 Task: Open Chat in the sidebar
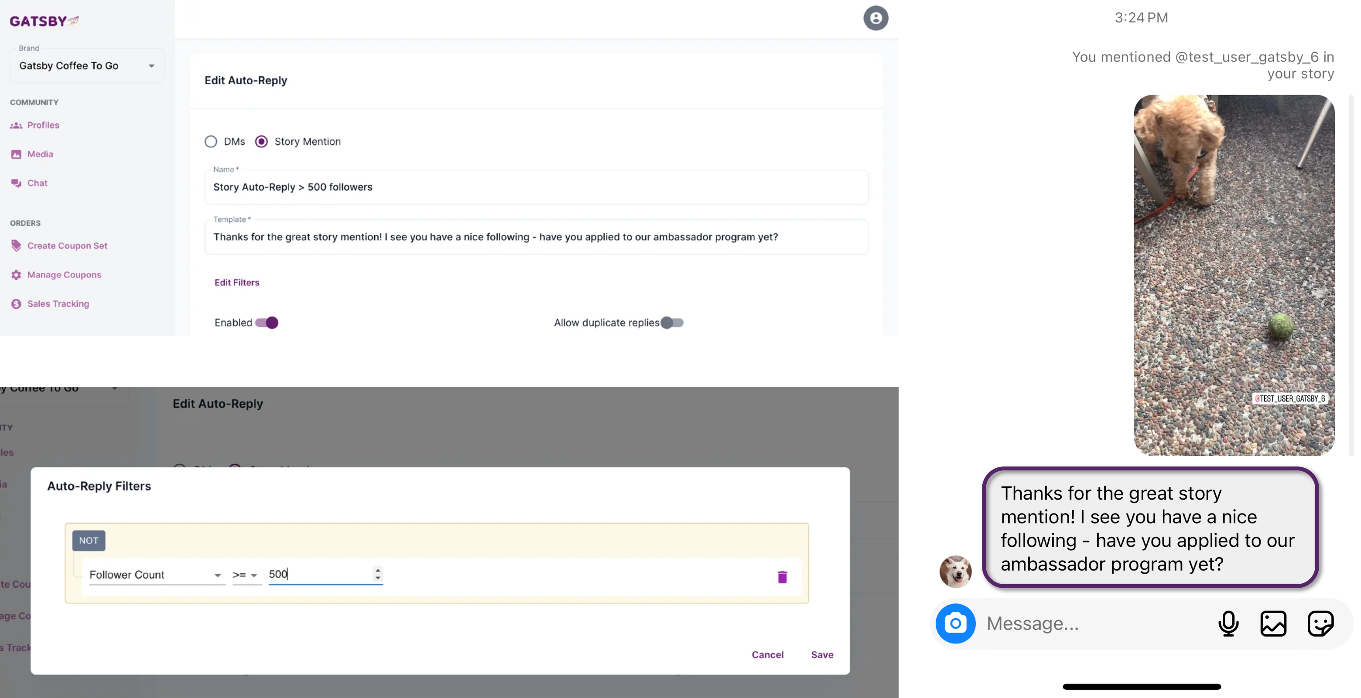coord(37,183)
